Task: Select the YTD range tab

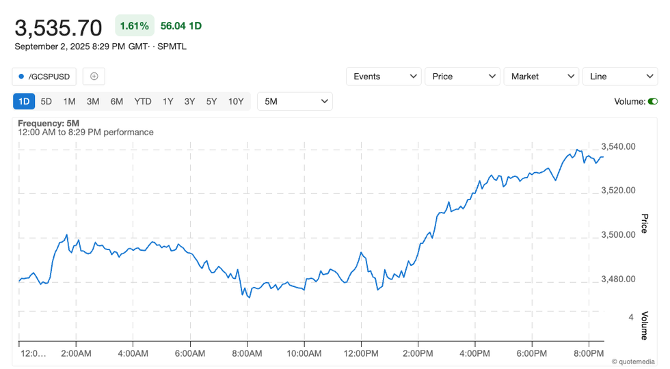Action: click(x=143, y=102)
